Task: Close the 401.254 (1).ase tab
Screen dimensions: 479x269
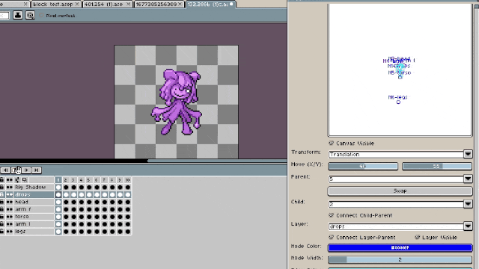Action: click(128, 4)
